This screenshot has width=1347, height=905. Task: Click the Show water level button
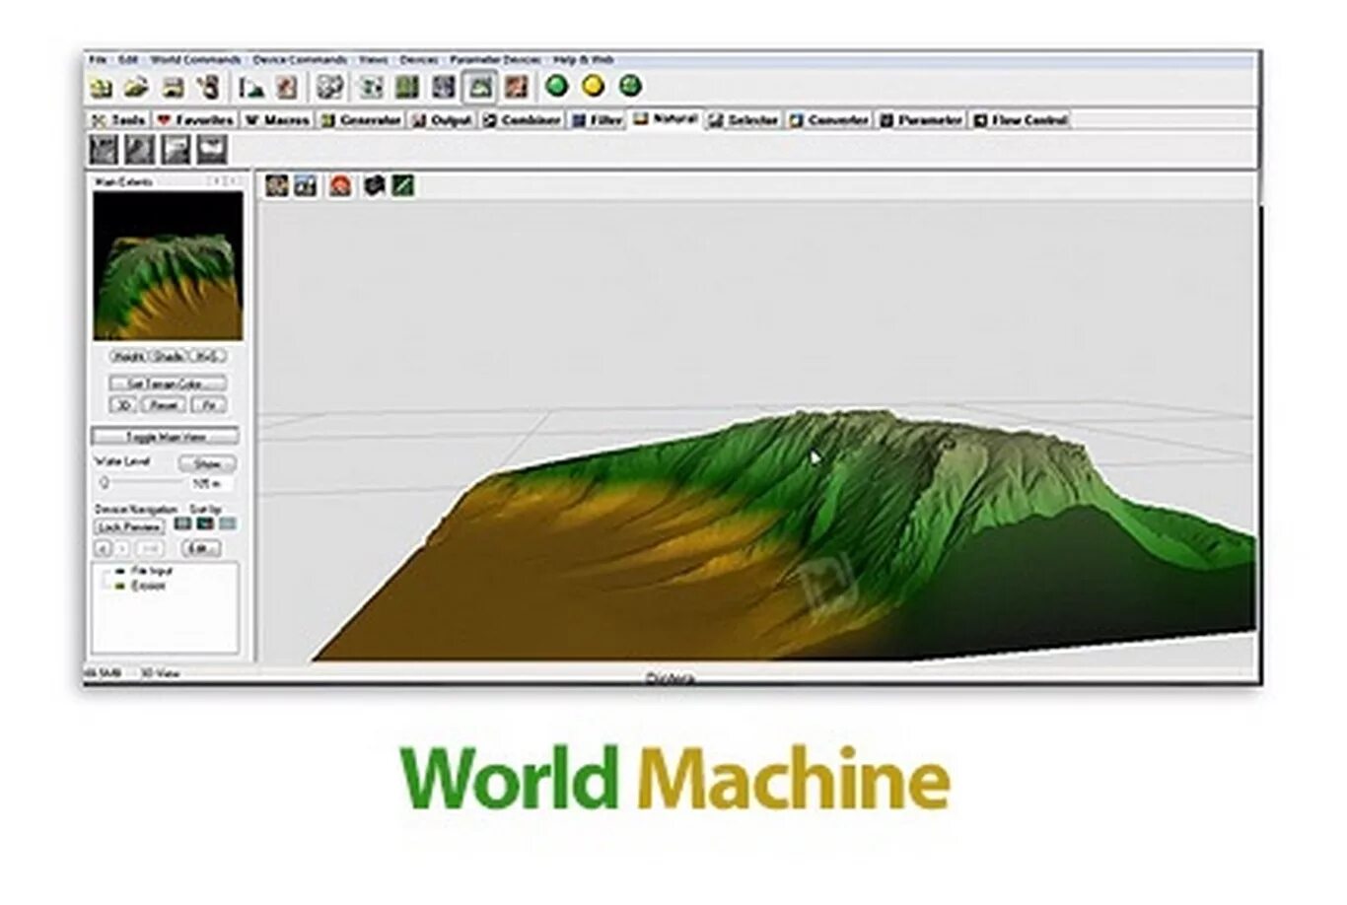(x=207, y=463)
